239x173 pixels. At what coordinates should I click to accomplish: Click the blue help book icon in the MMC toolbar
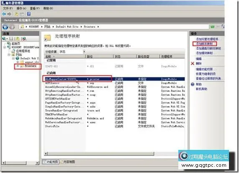click(29, 14)
